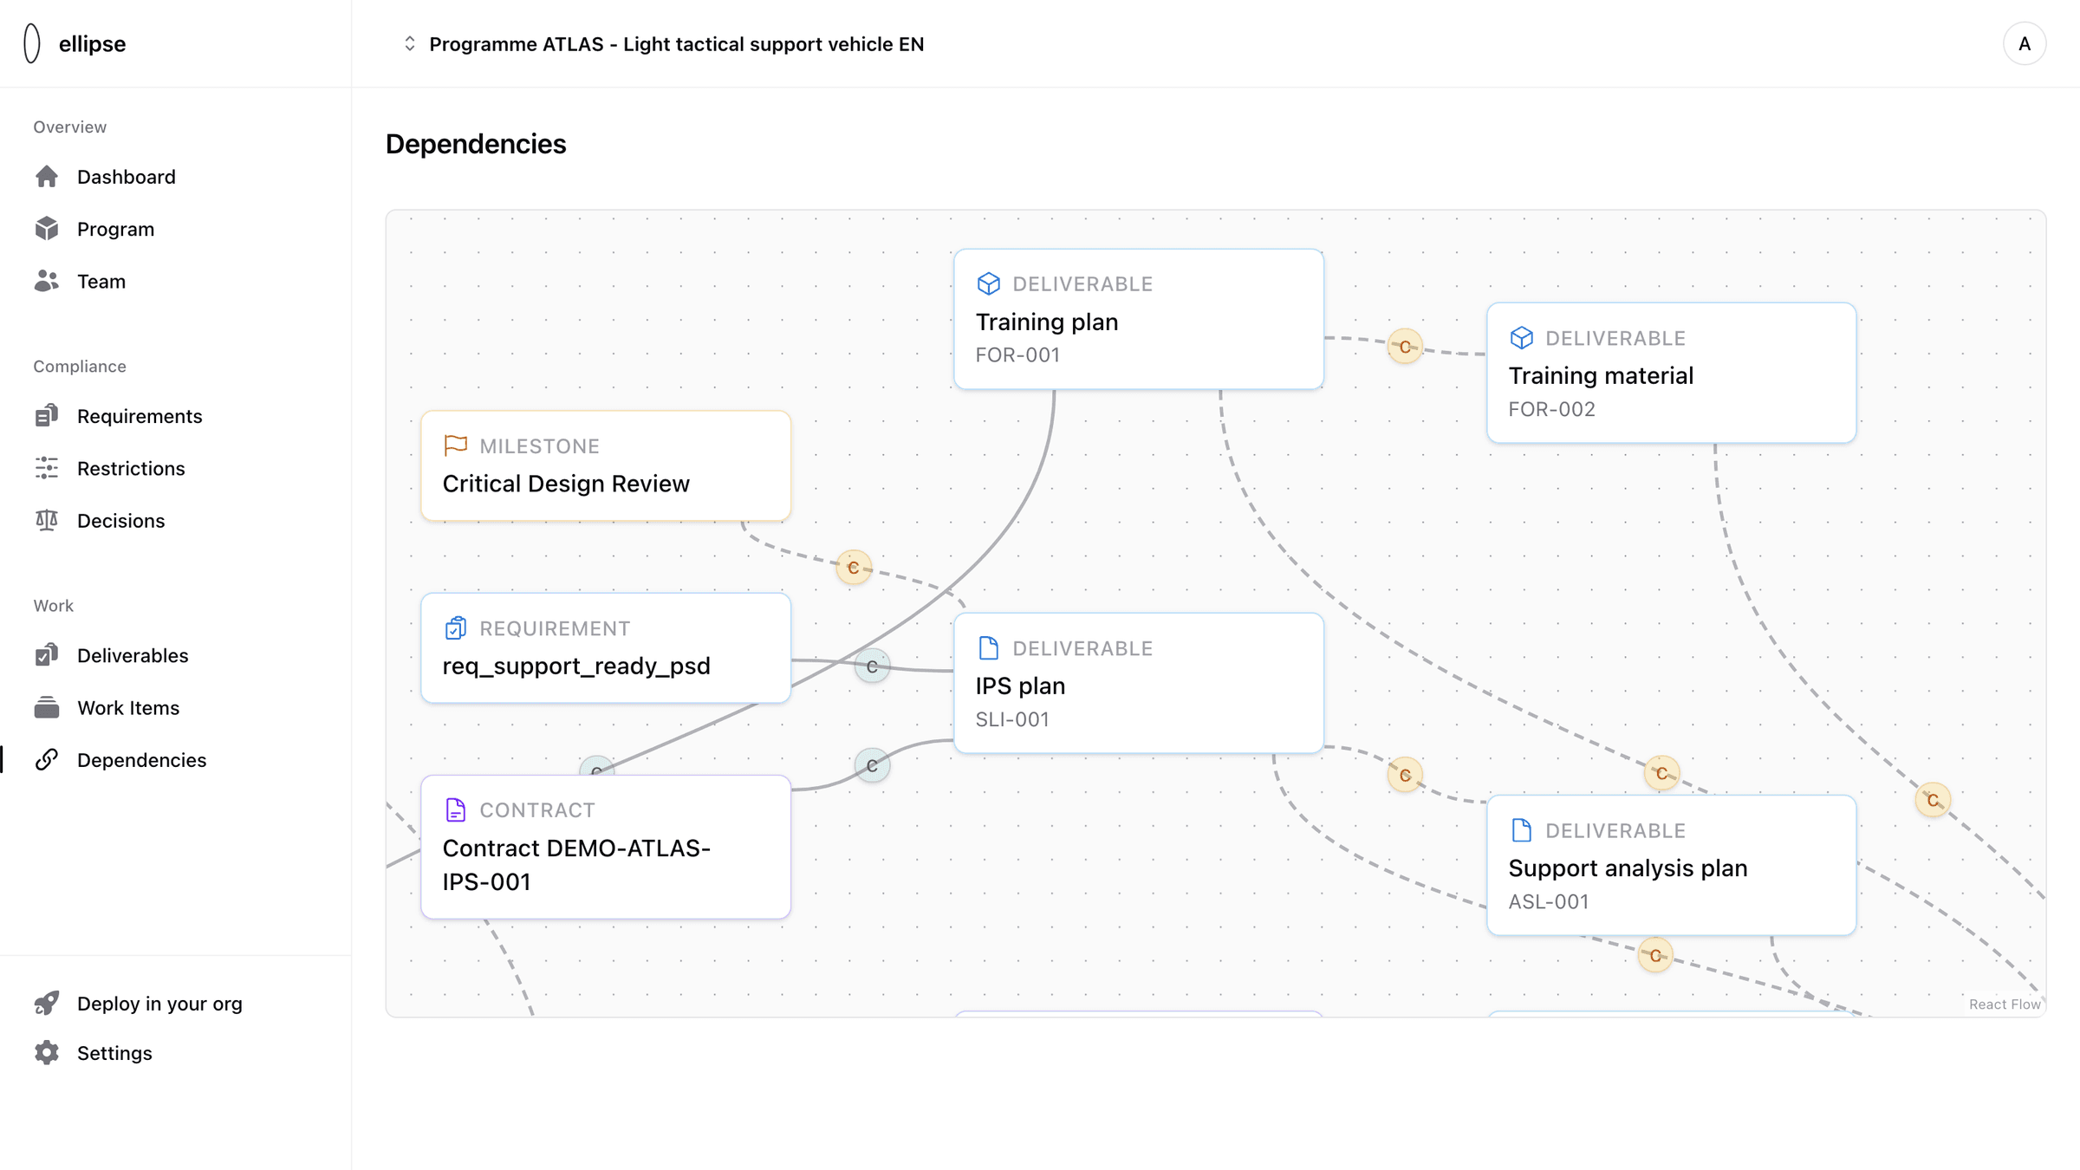
Task: Click the 'req_support_ready_psd' title text
Action: coord(576,666)
